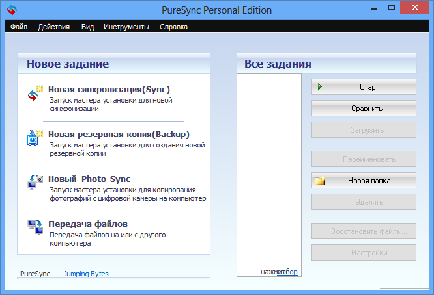
Task: Choose Новый Photo-Sync heading
Action: click(x=89, y=179)
